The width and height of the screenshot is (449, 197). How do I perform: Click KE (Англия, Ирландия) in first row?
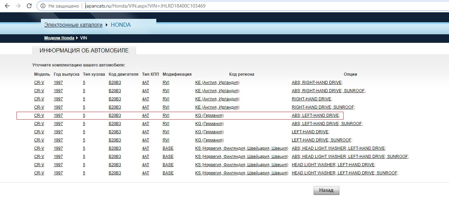(x=217, y=83)
